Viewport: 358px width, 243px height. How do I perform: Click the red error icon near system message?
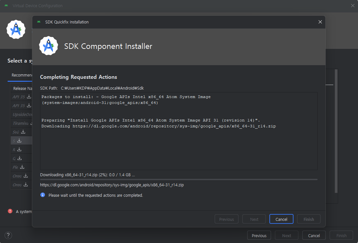point(10,211)
